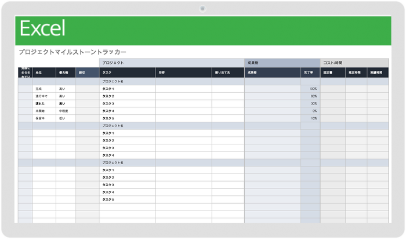Click the dark 成果物 column header

point(273,73)
